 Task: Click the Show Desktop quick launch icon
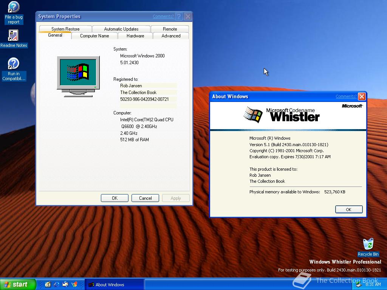click(x=48, y=285)
